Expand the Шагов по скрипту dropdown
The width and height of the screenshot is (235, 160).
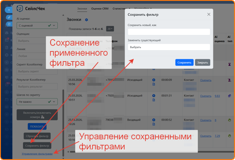(x=37, y=102)
